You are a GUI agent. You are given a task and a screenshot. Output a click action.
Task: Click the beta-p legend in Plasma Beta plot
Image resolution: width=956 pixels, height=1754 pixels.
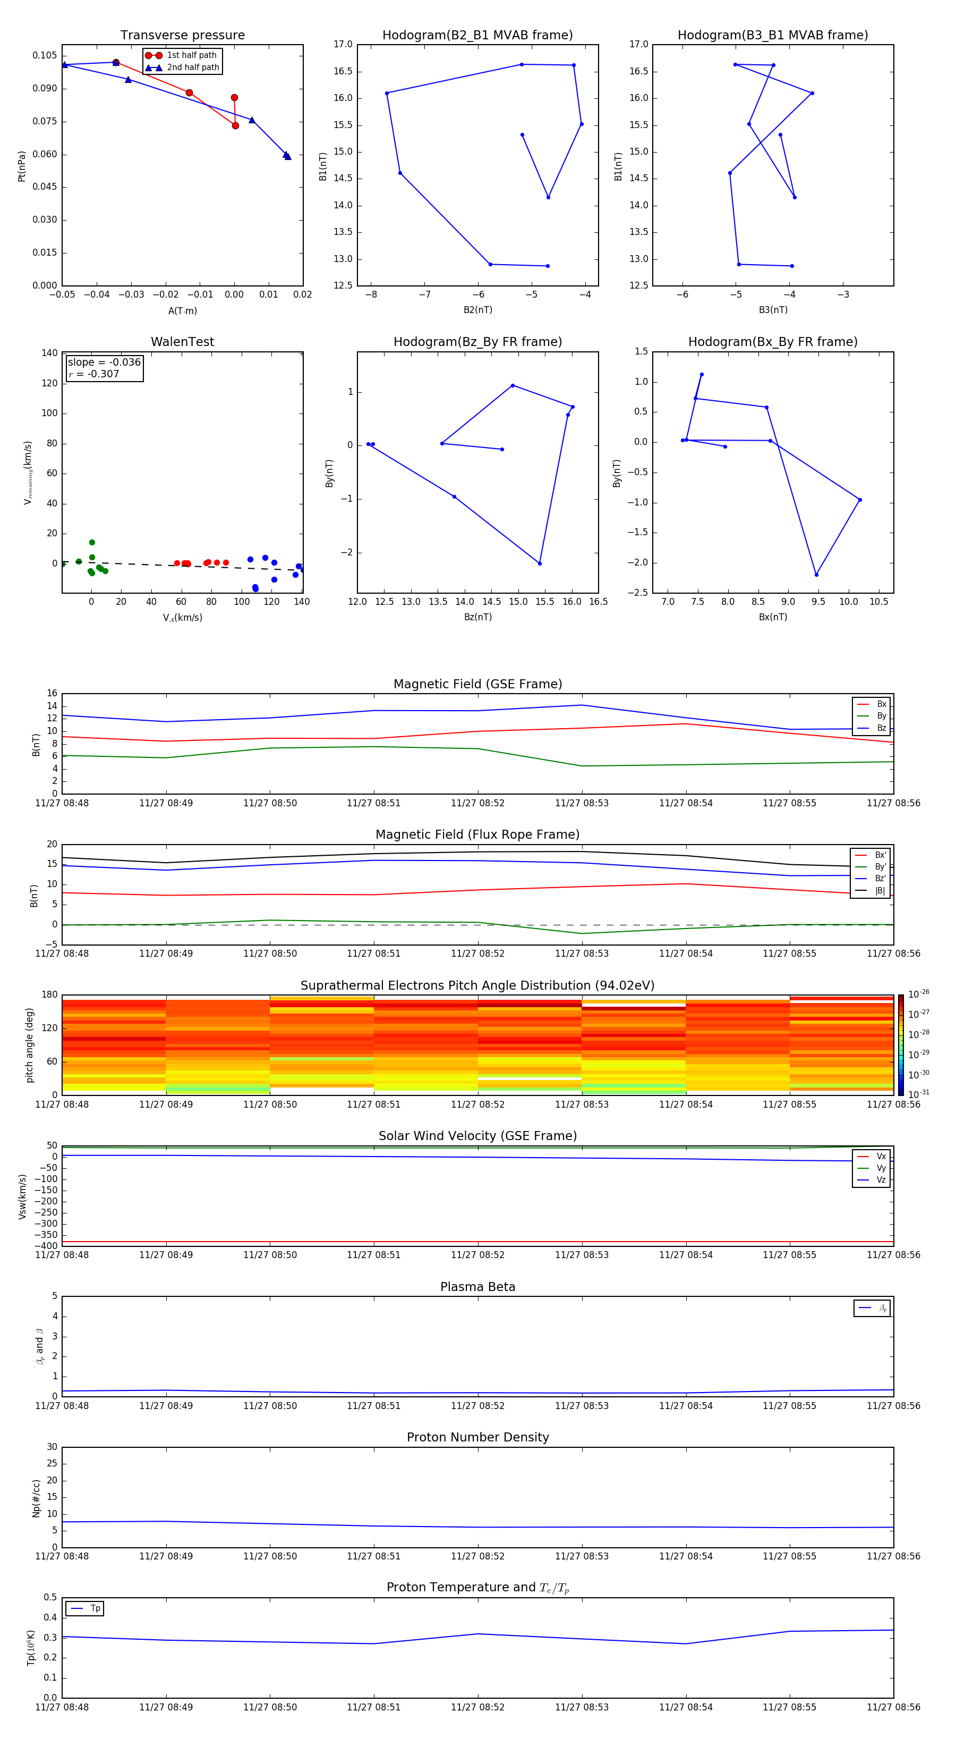(872, 1308)
